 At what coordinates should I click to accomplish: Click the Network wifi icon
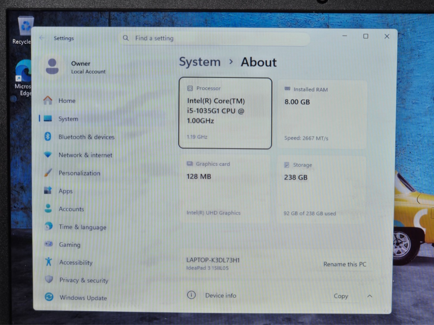point(48,155)
